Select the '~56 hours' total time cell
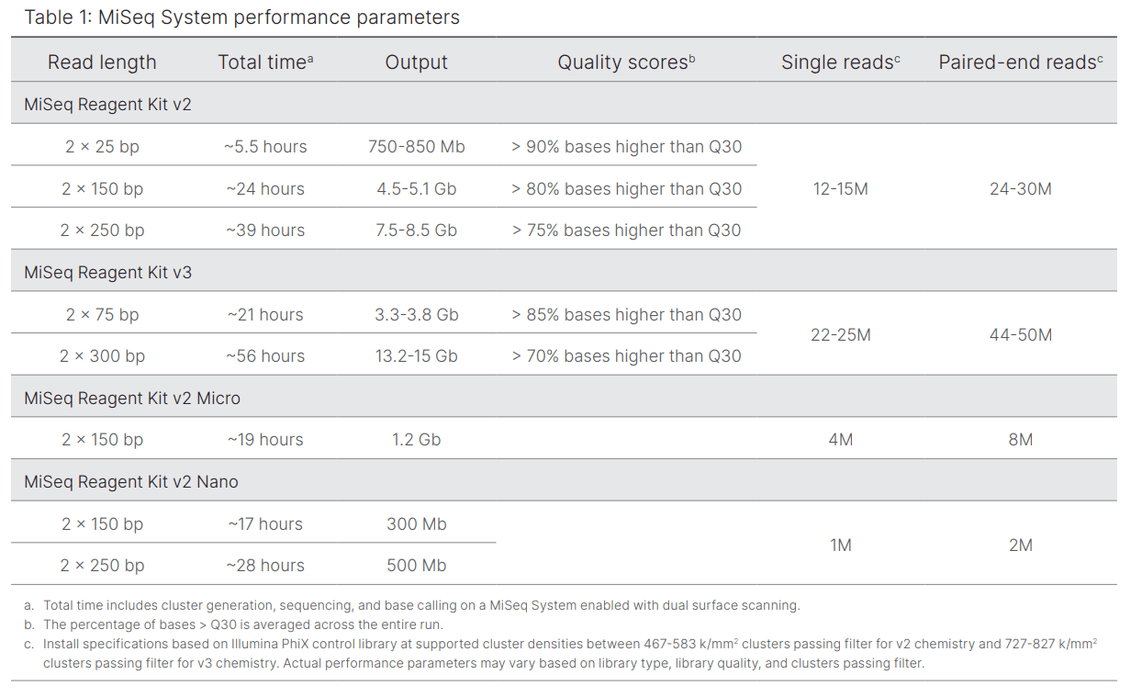 [x=265, y=356]
